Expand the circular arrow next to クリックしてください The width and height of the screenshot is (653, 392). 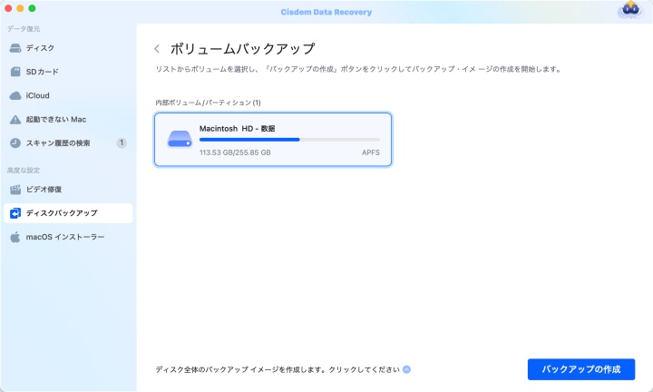tap(407, 369)
